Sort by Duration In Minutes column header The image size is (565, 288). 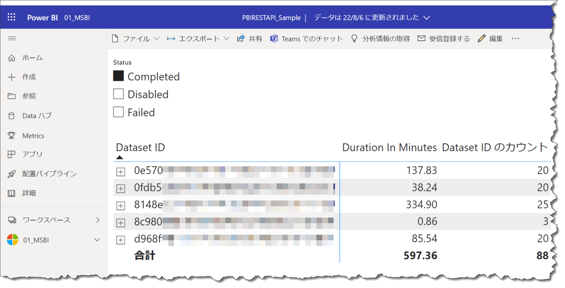pos(389,147)
